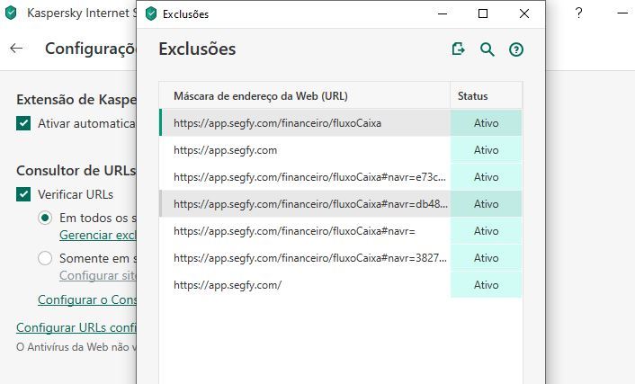Select the https://app.segfy.com row
Image resolution: width=635 pixels, height=384 pixels.
tap(305, 150)
